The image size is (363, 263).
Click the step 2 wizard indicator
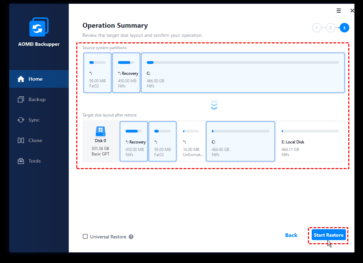pos(330,28)
